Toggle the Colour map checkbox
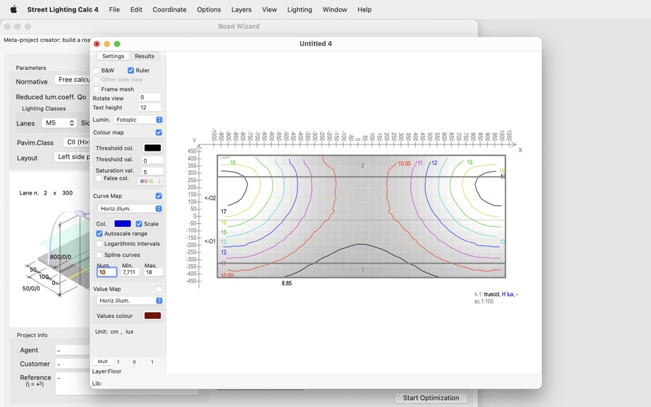651x407 pixels. tap(158, 132)
